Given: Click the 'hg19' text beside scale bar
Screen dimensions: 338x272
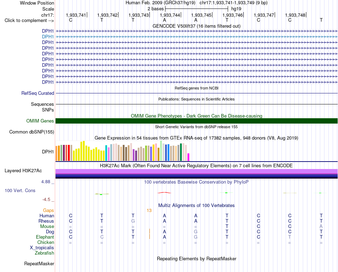Looking at the screenshot, I should (236, 9).
